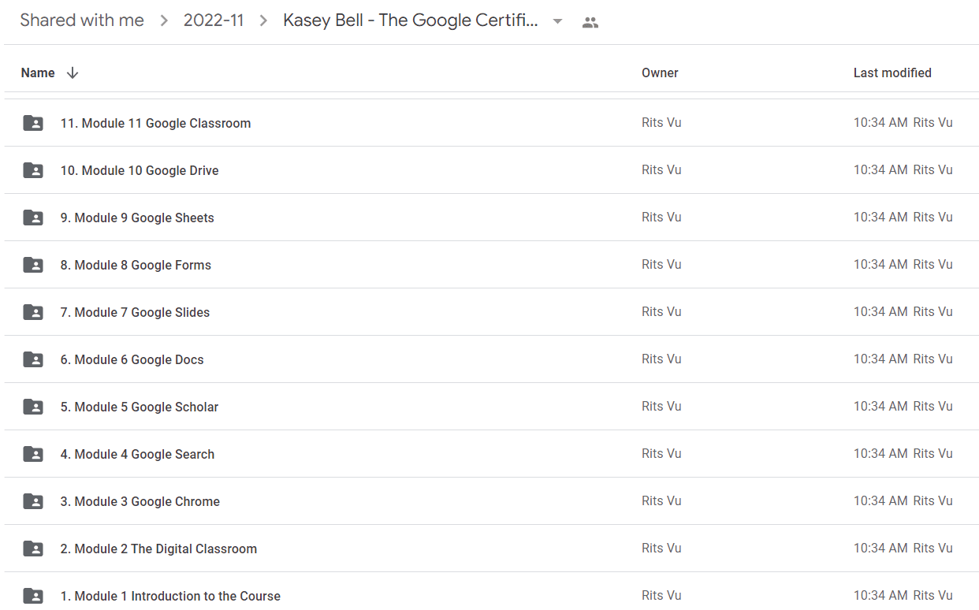This screenshot has width=979, height=610.
Task: Click the Name column header
Action: pos(38,73)
